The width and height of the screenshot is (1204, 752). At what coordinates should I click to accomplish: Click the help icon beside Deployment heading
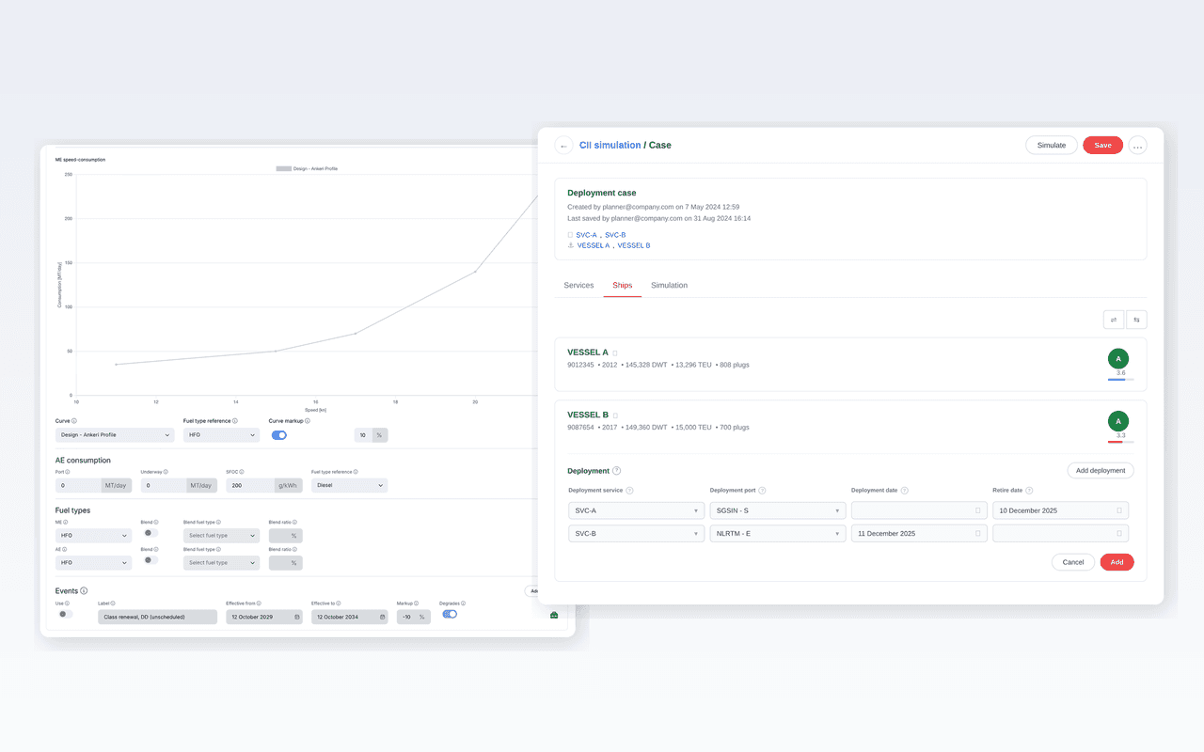[617, 471]
